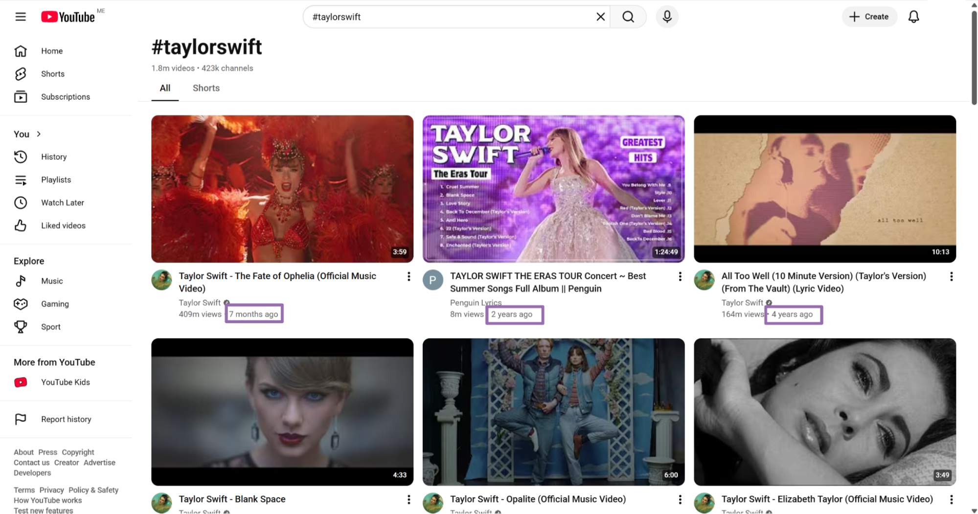Click channel avatar beside All Too Well video
978x514 pixels.
705,280
